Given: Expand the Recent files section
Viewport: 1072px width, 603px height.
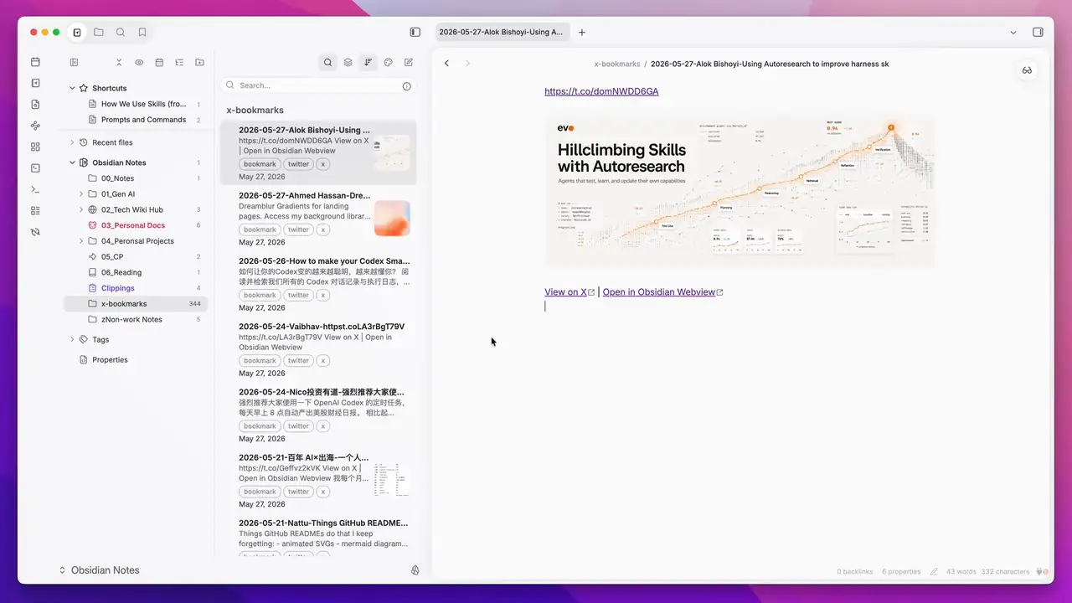Looking at the screenshot, I should [x=72, y=142].
